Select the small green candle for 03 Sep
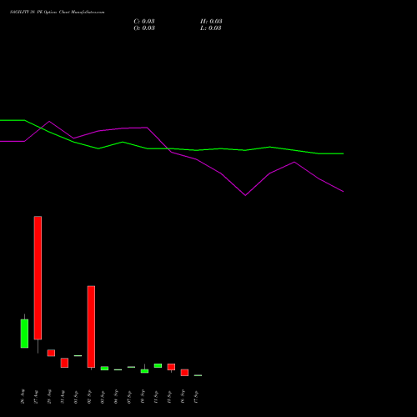The width and height of the screenshot is (417, 417). tap(104, 368)
